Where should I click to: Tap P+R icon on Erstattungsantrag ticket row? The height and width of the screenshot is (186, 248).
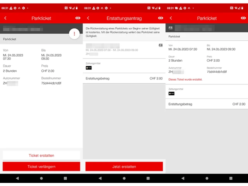tap(161, 45)
